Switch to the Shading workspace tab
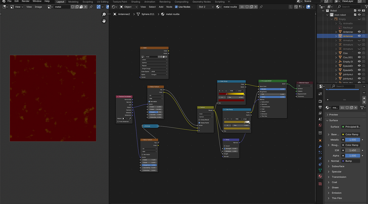This screenshot has height=204, width=368. coord(135,2)
